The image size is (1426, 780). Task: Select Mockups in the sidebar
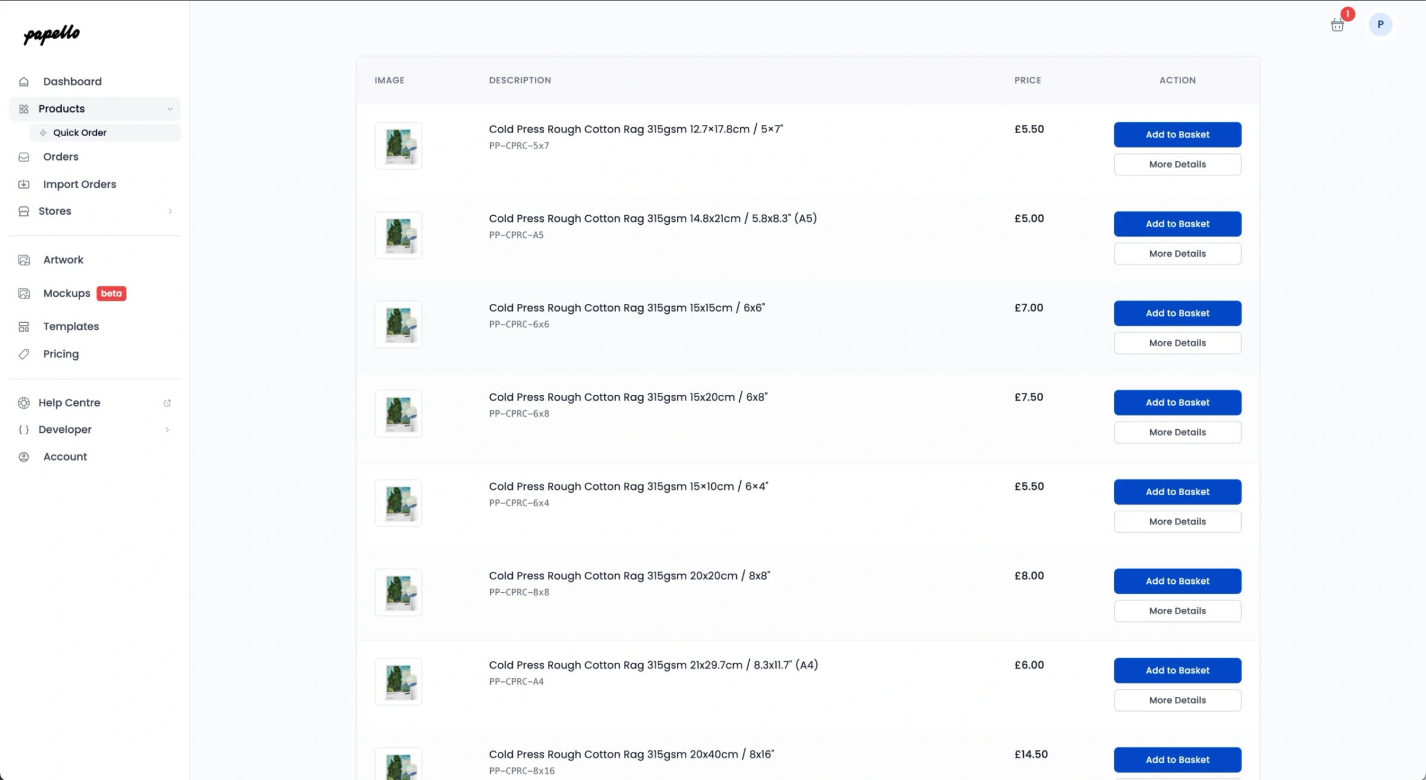point(66,293)
